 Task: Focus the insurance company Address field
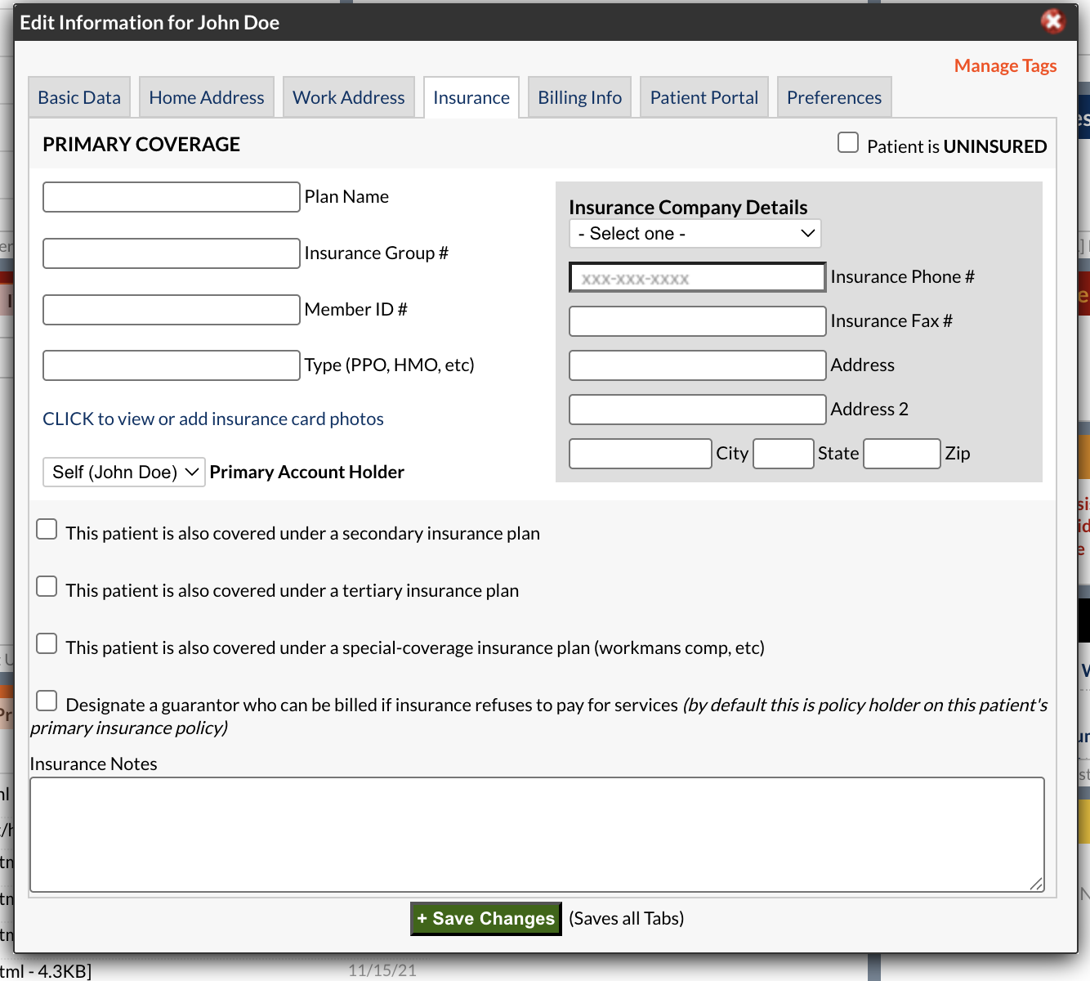(x=698, y=365)
